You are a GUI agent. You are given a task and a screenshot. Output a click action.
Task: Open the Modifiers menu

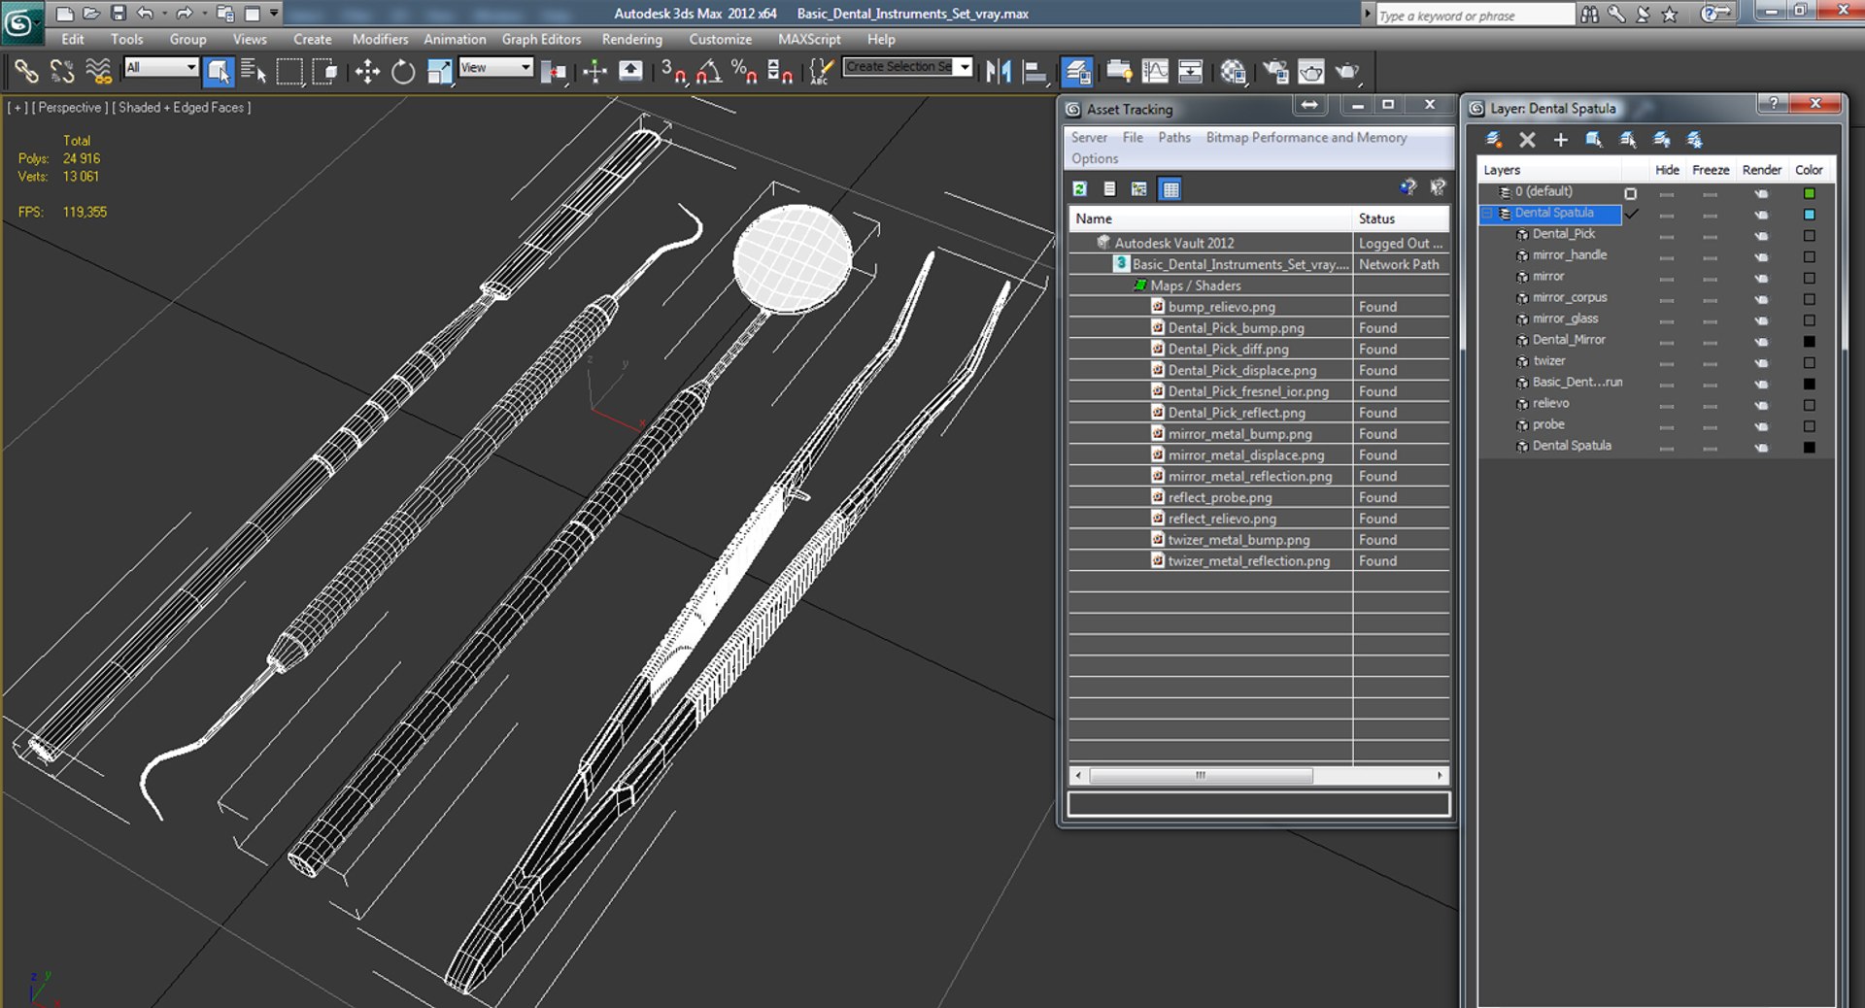pyautogui.click(x=380, y=39)
